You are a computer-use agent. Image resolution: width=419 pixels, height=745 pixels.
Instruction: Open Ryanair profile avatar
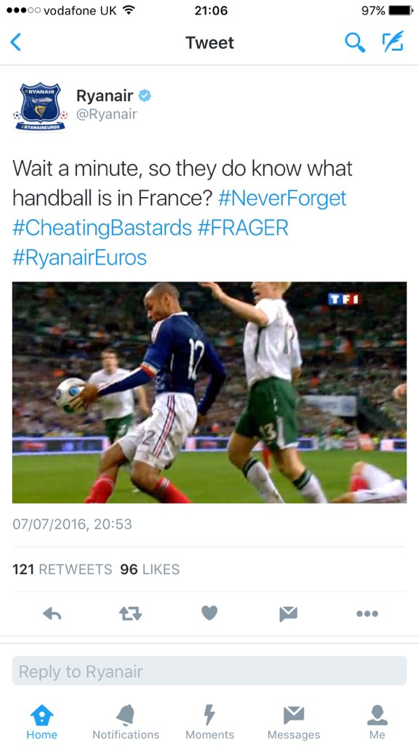41,107
